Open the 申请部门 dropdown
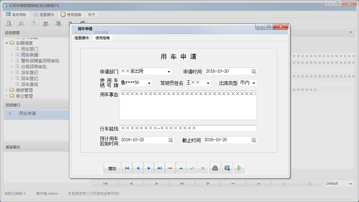This screenshot has height=202, width=359. [x=169, y=72]
